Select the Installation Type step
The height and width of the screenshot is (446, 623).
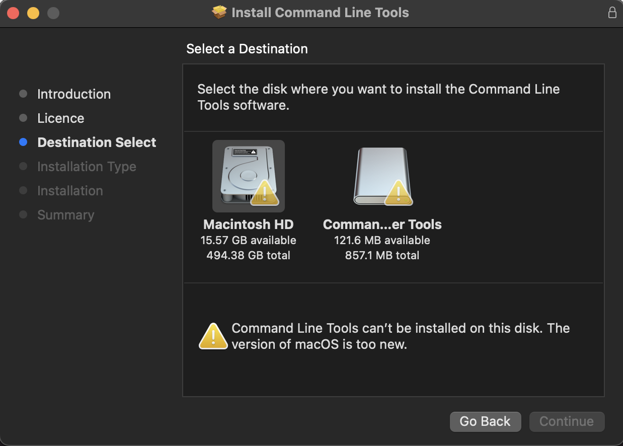tap(87, 167)
